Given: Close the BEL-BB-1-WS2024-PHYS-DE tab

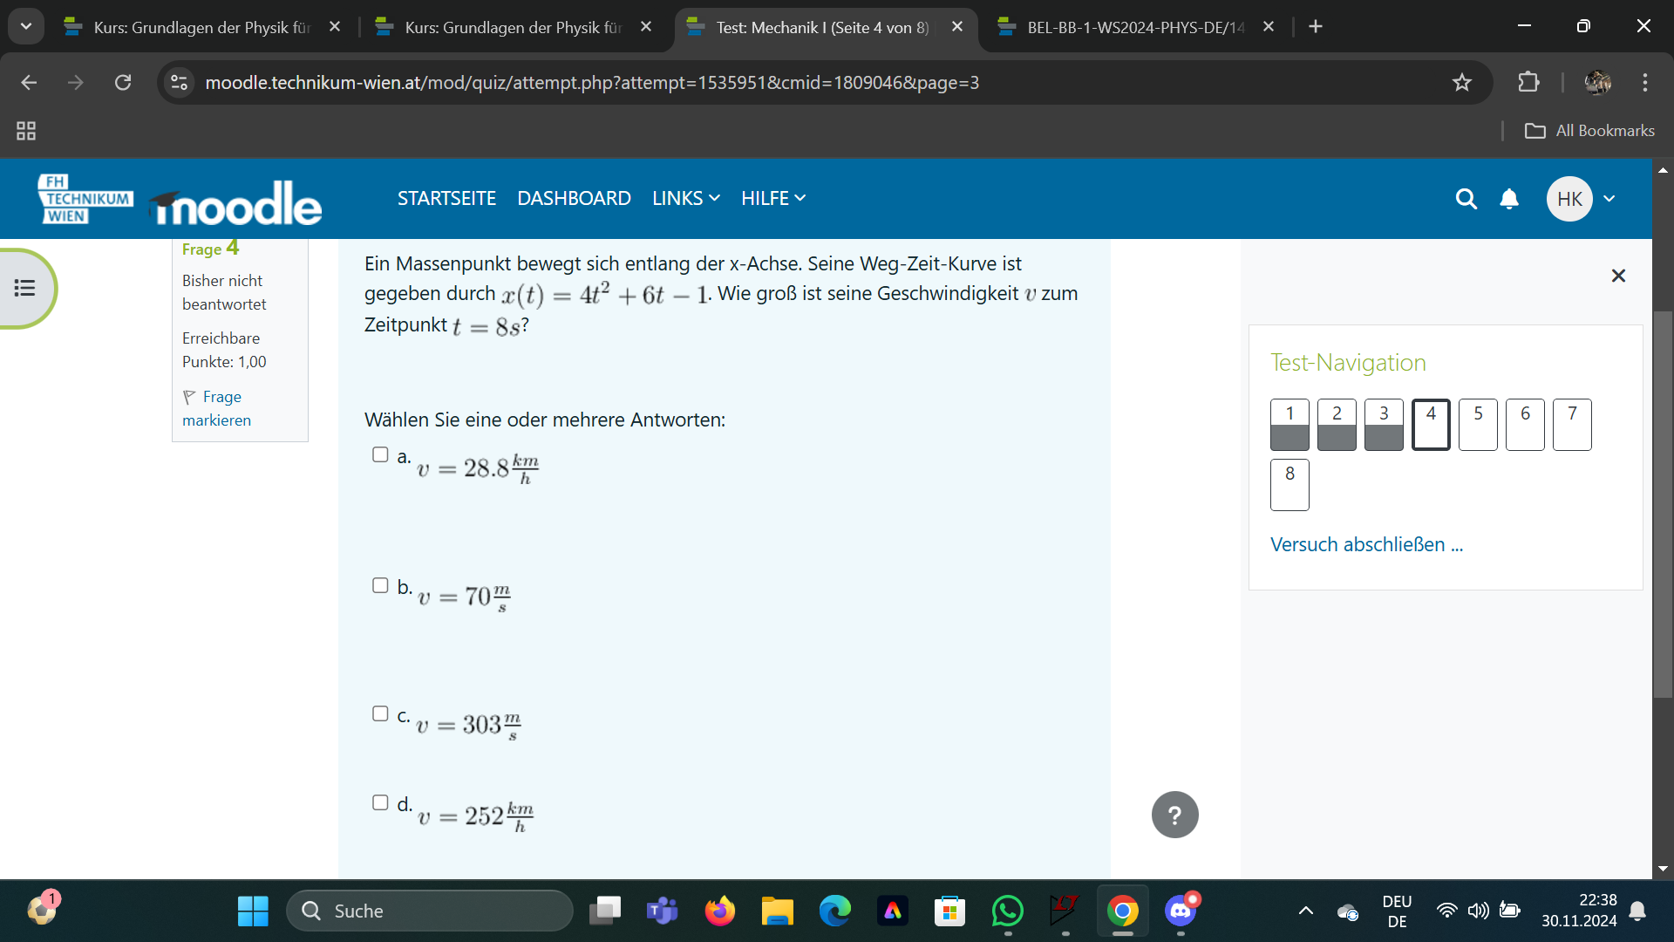Looking at the screenshot, I should [x=1269, y=27].
